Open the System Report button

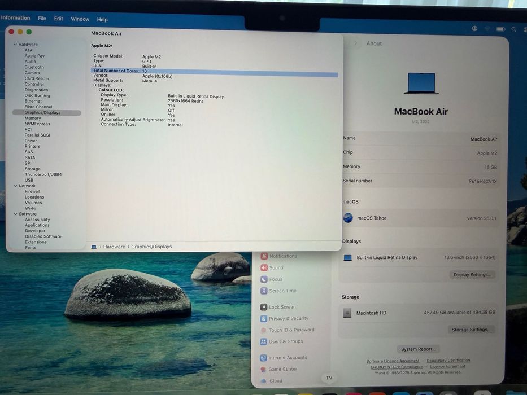point(418,349)
